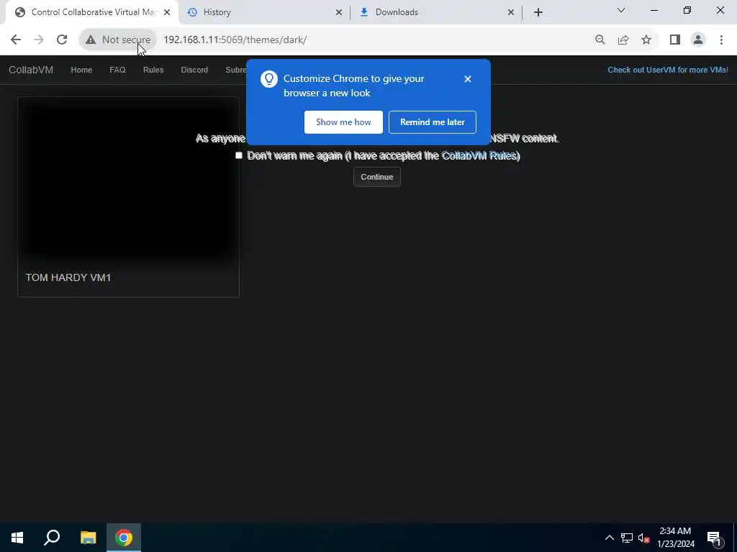737x552 pixels.
Task: Open the Home nav link
Action: [81, 70]
